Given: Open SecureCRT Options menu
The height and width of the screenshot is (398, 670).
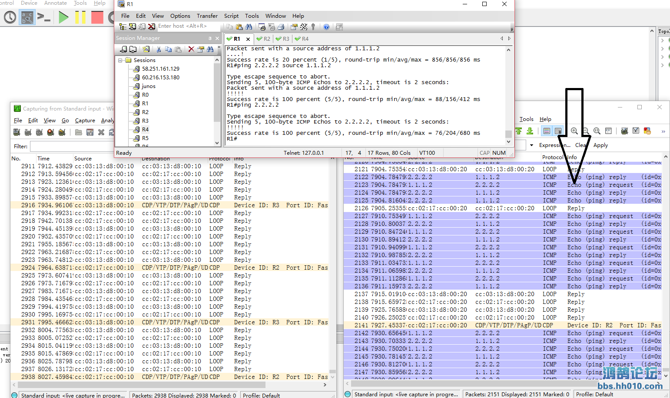Looking at the screenshot, I should click(180, 16).
